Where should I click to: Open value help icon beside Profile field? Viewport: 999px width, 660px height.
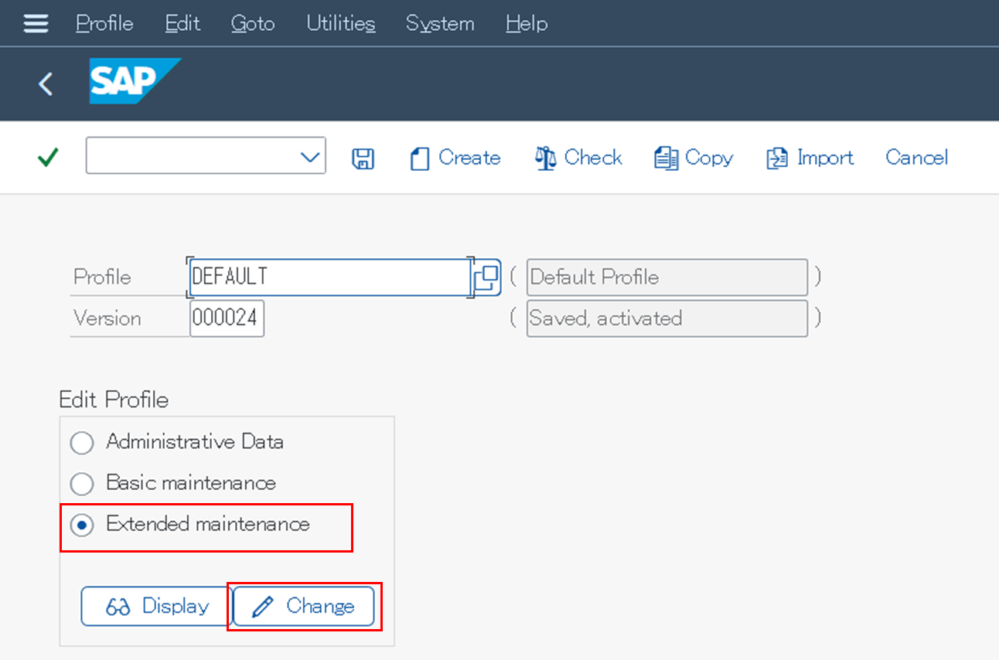click(486, 277)
